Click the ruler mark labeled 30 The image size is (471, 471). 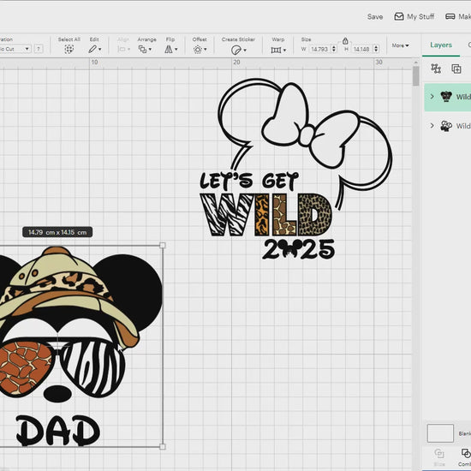tap(379, 63)
